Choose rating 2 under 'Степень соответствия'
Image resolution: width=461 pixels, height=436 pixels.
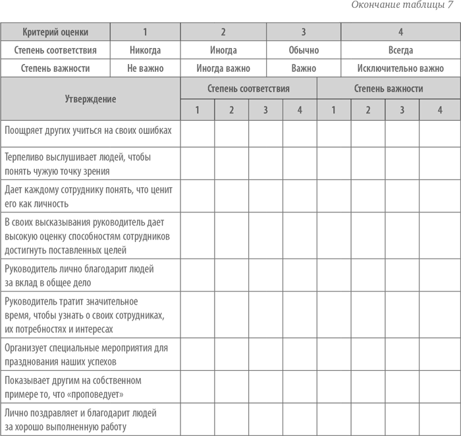point(232,110)
